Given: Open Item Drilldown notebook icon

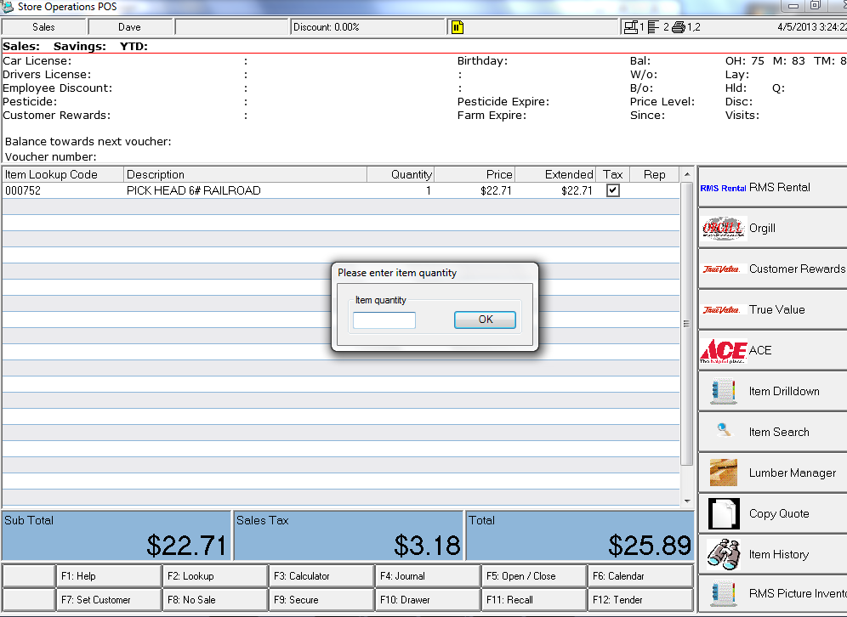Looking at the screenshot, I should coord(724,392).
